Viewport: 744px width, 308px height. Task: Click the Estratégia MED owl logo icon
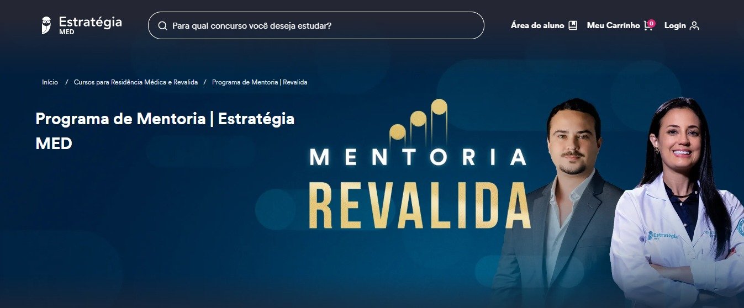click(x=46, y=25)
